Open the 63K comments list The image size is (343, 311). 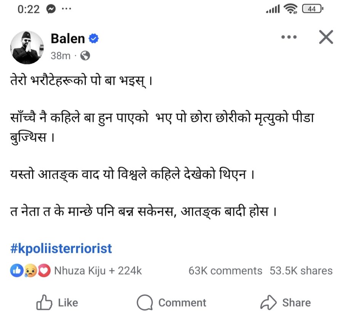pyautogui.click(x=225, y=271)
